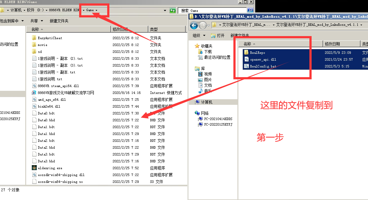Select the sd folder icon
The image size is (368, 200).
point(34,51)
